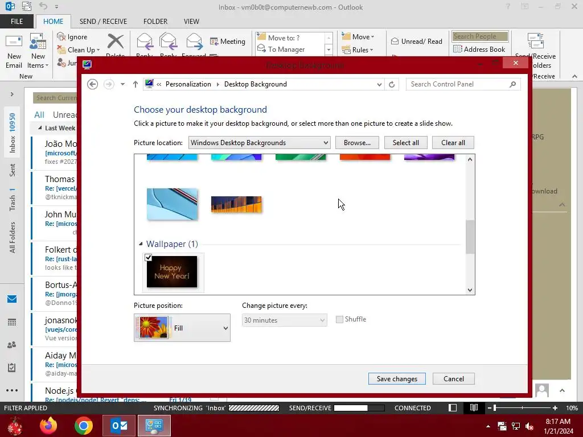Open Outlook Mail view envelope icon
Image resolution: width=583 pixels, height=437 pixels.
point(12,299)
